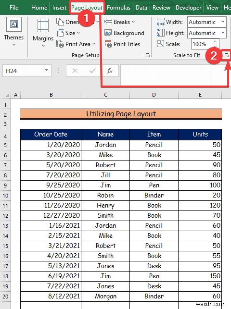
Task: Click in the formula bar
Action: 175,75
